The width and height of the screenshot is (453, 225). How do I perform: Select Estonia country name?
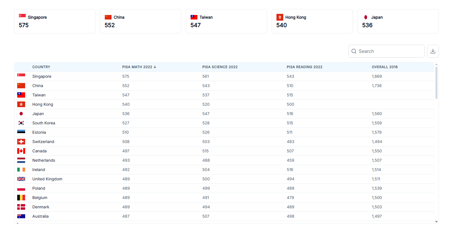coord(39,132)
